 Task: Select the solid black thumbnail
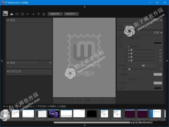tap(92, 114)
